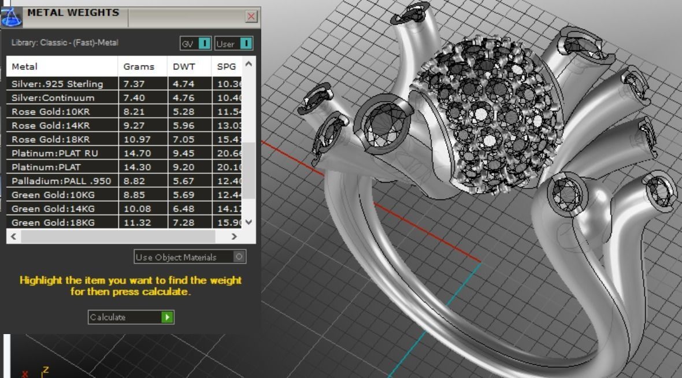Click the Library: Classic-(Fast)-Metal label
Image resolution: width=682 pixels, height=378 pixels.
coord(65,43)
